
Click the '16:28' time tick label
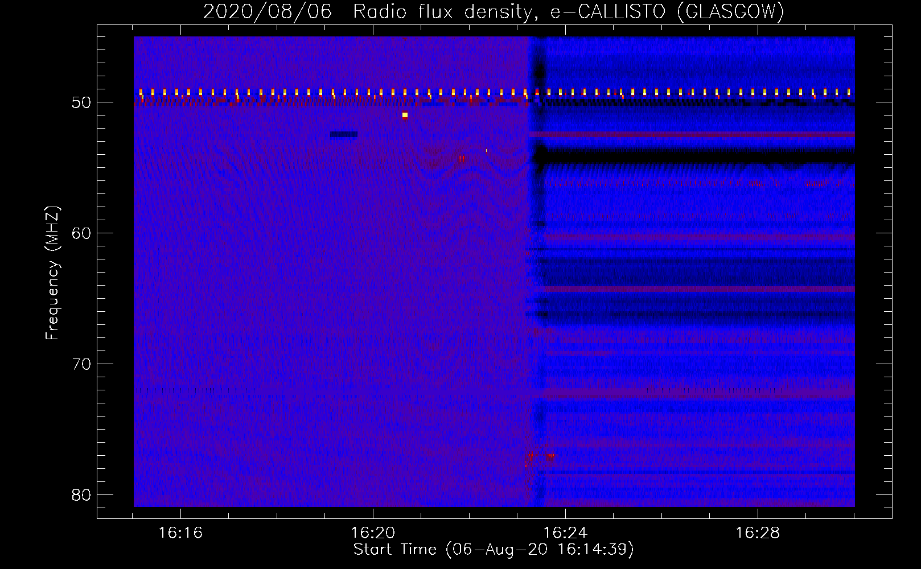pyautogui.click(x=758, y=533)
